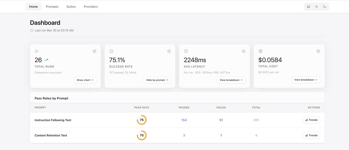Open Trends for Instruction Following Test
Image resolution: width=349 pixels, height=150 pixels.
tap(311, 120)
